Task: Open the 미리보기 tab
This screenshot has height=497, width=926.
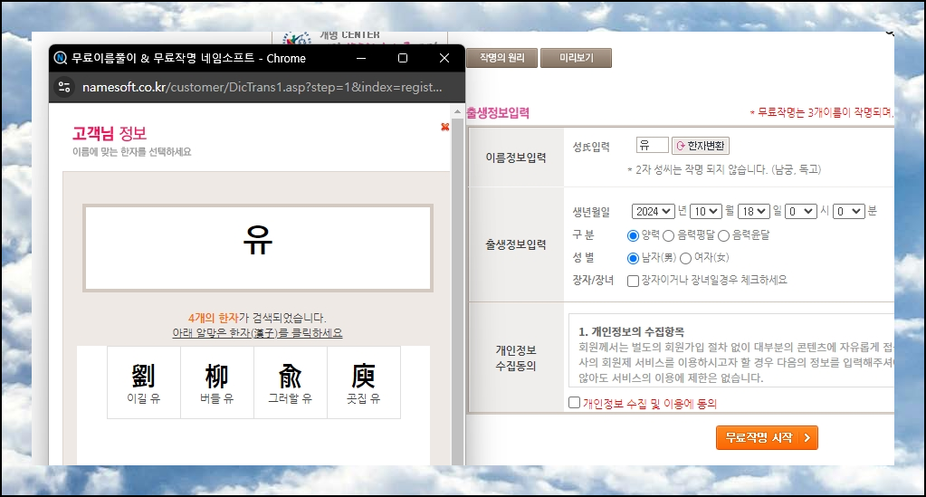Action: coord(576,58)
